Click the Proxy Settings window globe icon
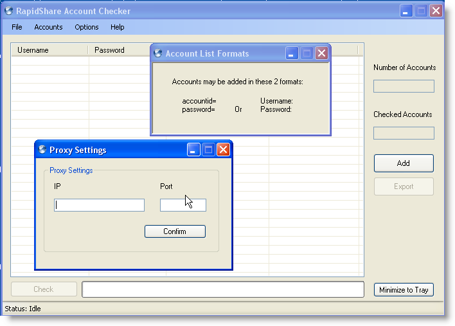The image size is (455, 326). pos(42,149)
